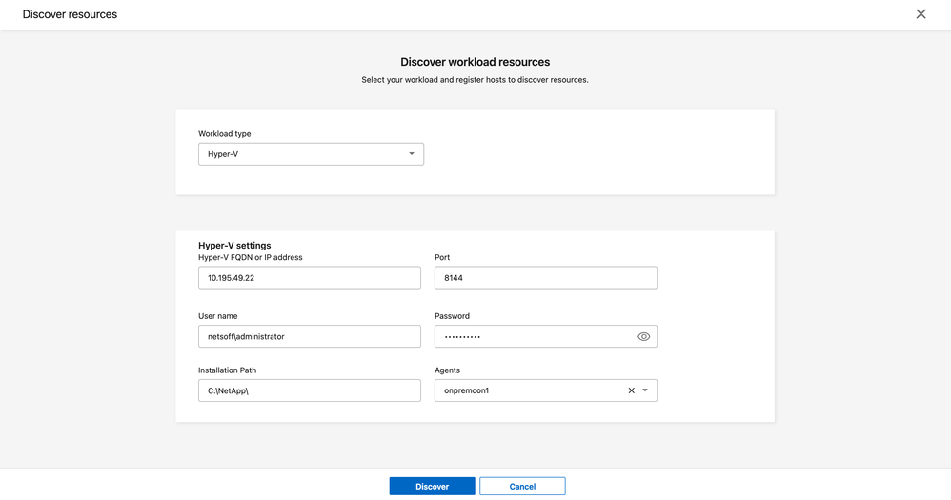The image size is (951, 500).
Task: Click the onpremcon1 text in Agents field
Action: point(467,390)
